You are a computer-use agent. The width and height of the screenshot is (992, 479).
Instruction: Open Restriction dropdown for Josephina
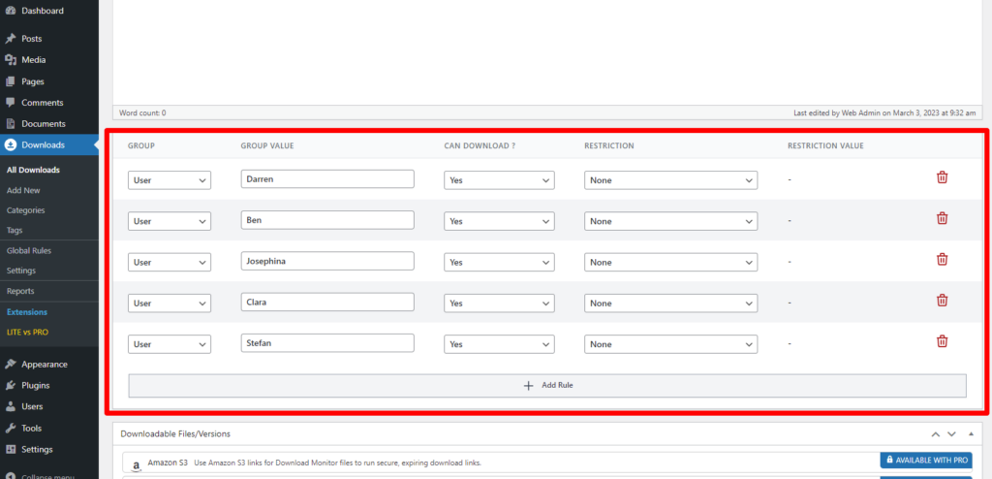point(670,262)
